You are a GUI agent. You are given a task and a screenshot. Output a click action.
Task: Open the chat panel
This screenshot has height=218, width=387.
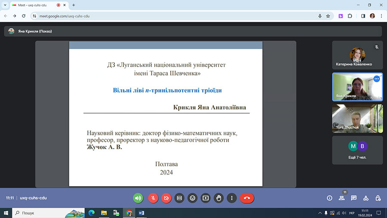353,198
